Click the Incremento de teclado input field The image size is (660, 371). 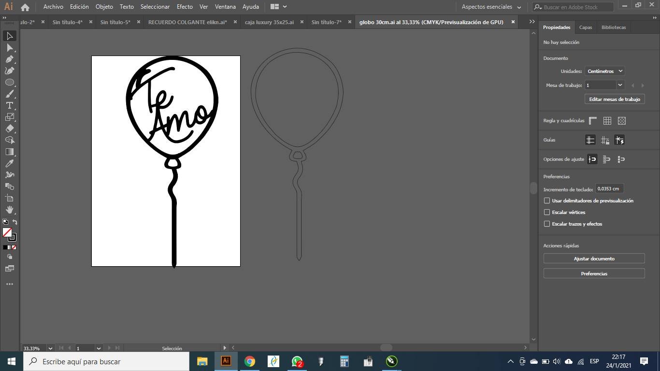click(x=609, y=189)
